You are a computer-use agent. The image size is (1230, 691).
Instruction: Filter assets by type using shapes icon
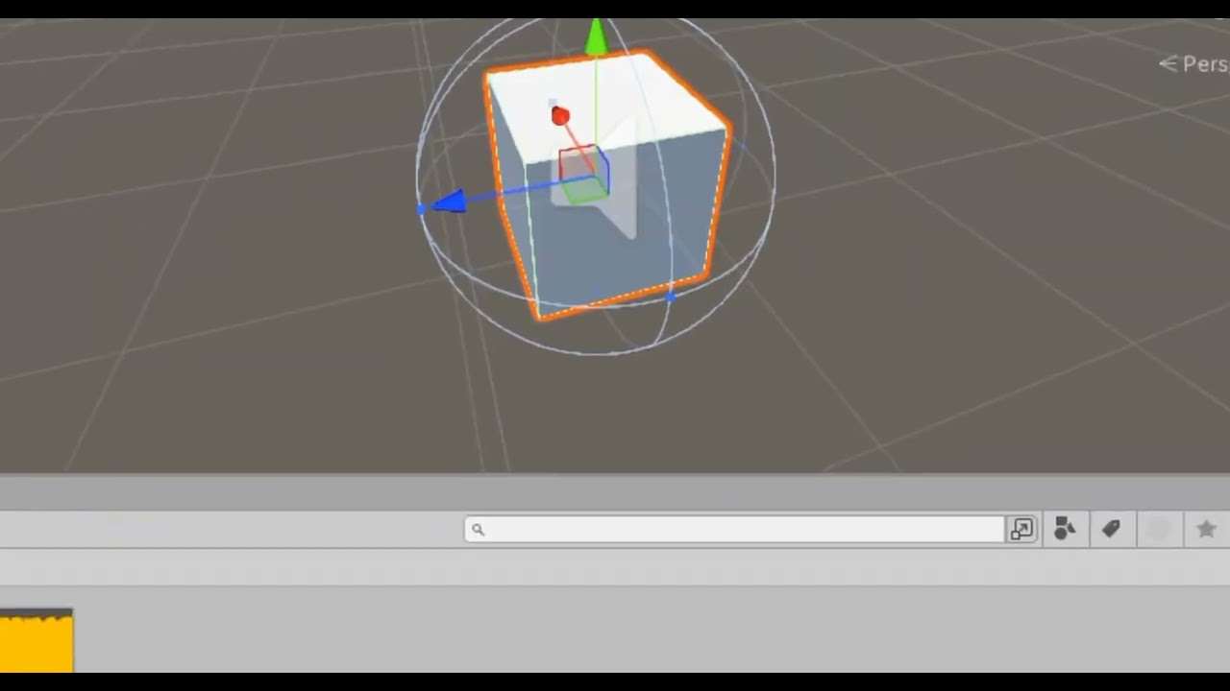[x=1065, y=529]
